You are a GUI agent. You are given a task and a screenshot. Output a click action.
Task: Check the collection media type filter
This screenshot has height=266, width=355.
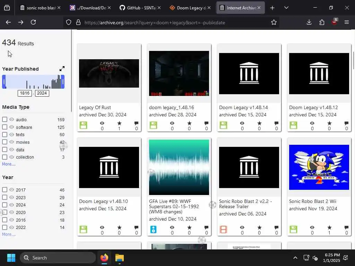5,157
